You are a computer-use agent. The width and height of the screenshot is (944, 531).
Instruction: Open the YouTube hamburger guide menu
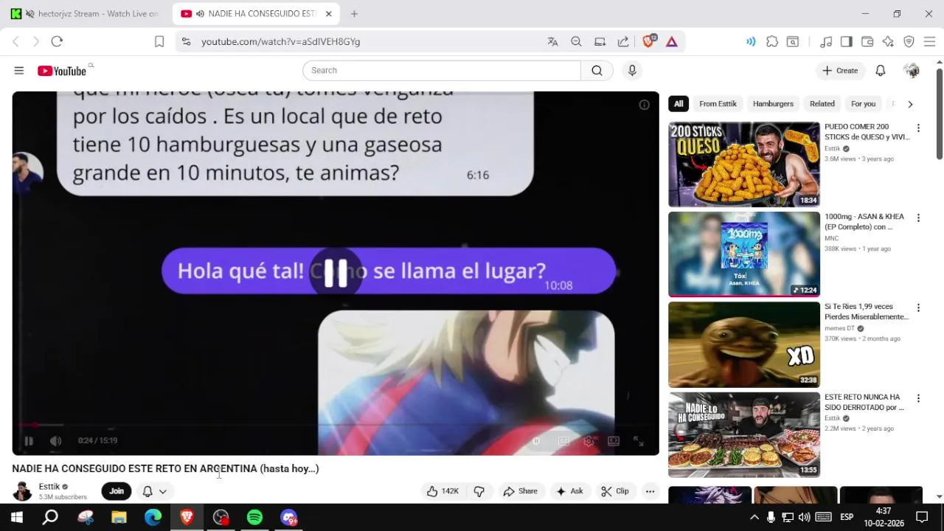[19, 71]
